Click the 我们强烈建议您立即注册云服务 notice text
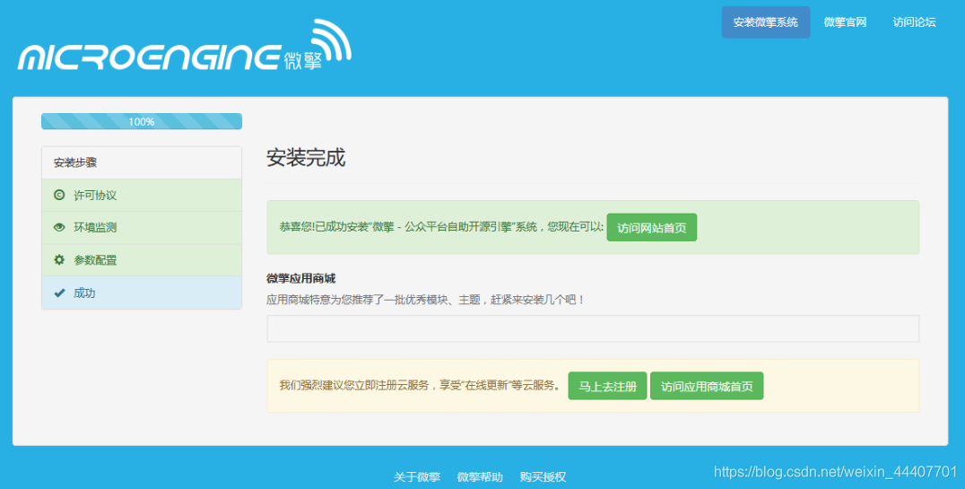This screenshot has height=489, width=965. [421, 386]
